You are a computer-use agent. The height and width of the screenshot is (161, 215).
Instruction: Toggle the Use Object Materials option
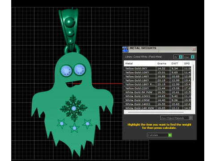pyautogui.click(x=176, y=118)
